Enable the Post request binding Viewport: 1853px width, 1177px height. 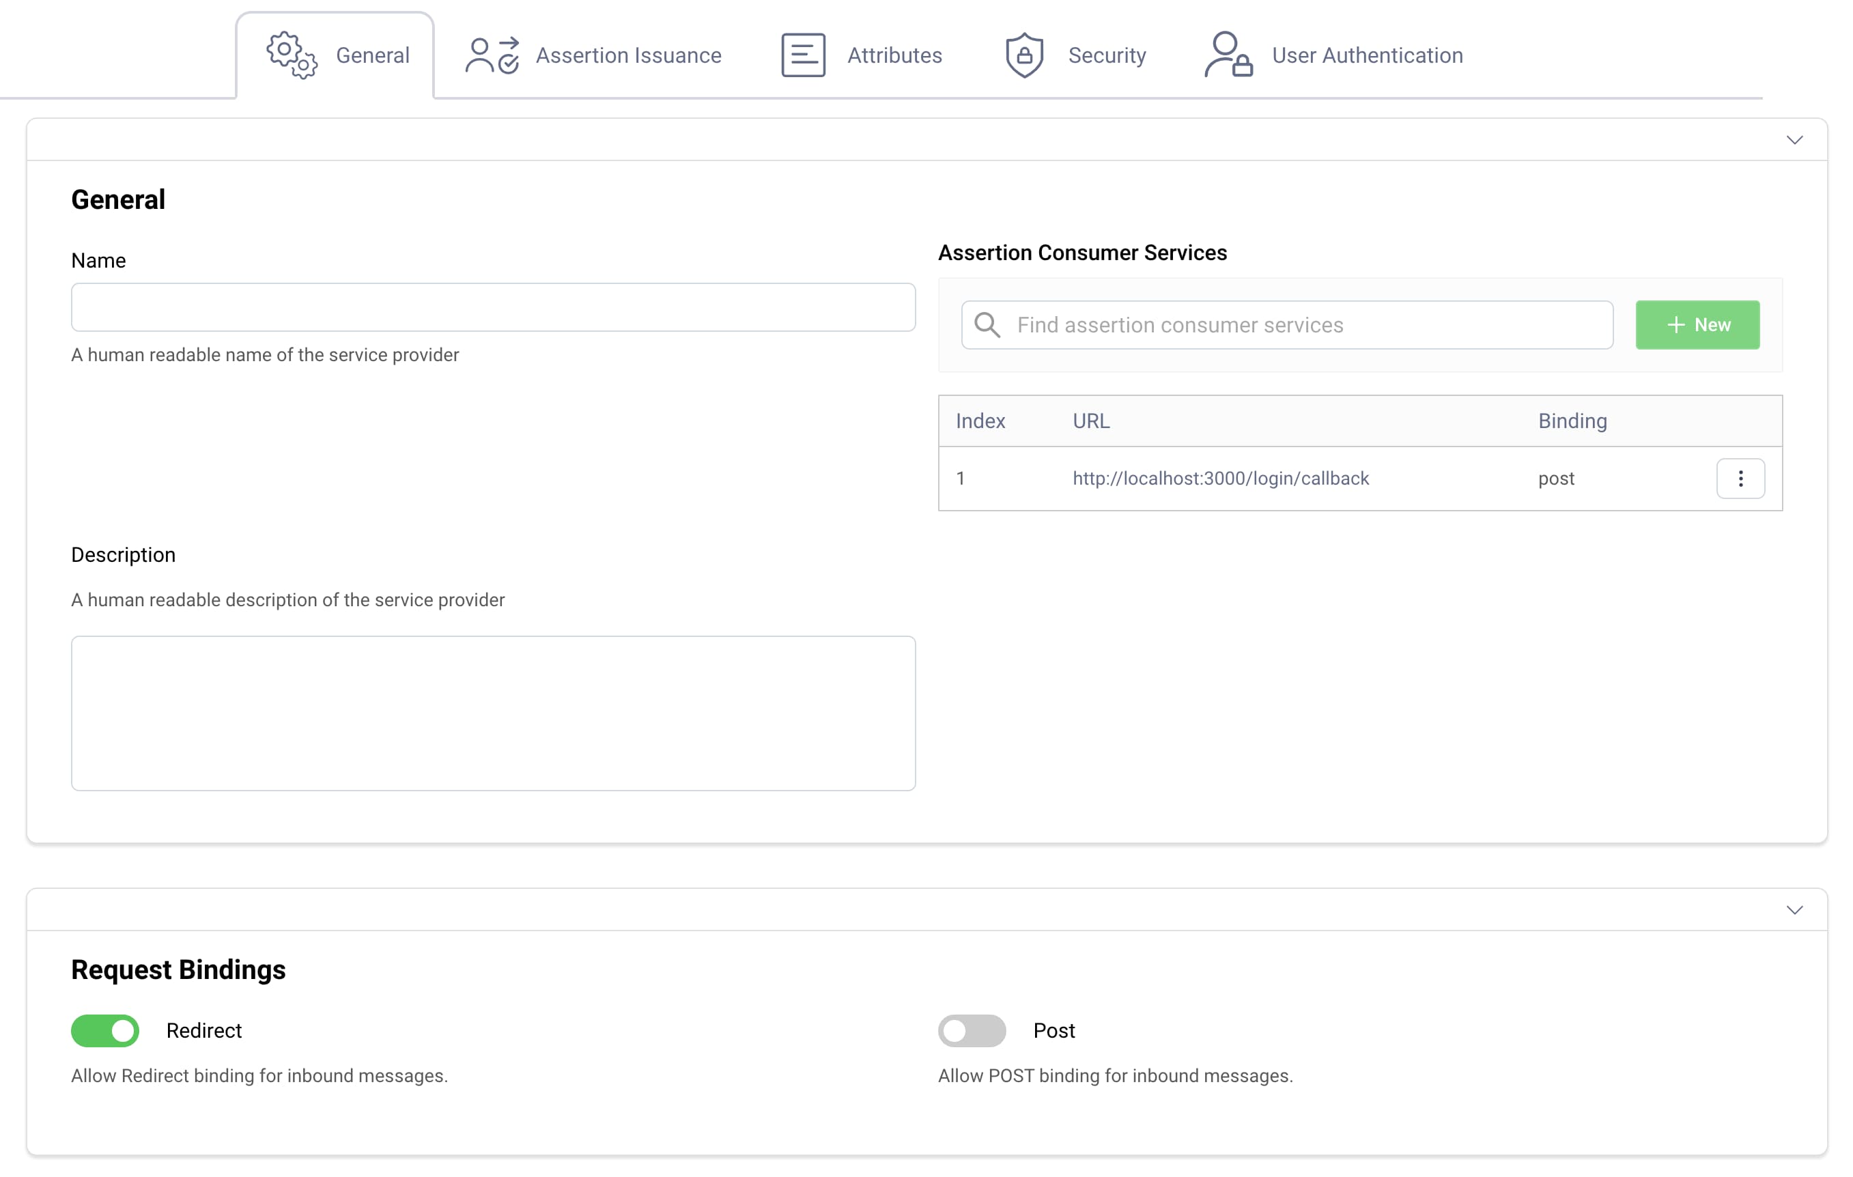click(971, 1031)
